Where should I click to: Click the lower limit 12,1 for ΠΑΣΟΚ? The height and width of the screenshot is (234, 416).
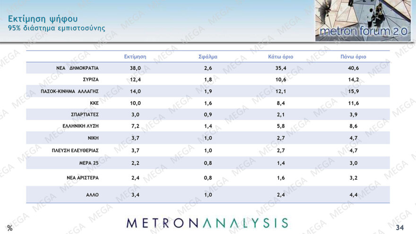click(x=281, y=91)
